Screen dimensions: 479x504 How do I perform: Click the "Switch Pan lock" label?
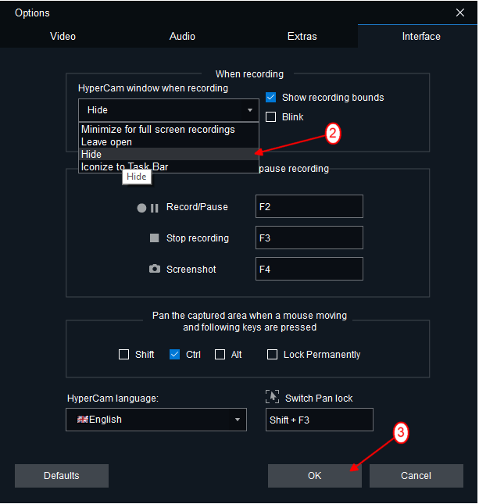319,399
